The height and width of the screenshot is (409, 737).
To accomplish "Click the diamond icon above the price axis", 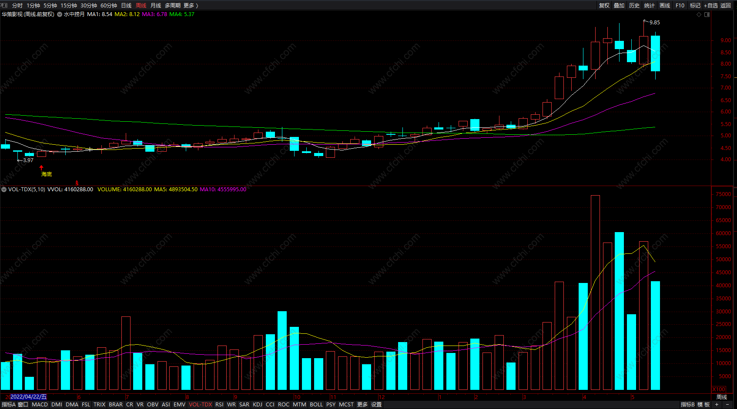I will (699, 14).
